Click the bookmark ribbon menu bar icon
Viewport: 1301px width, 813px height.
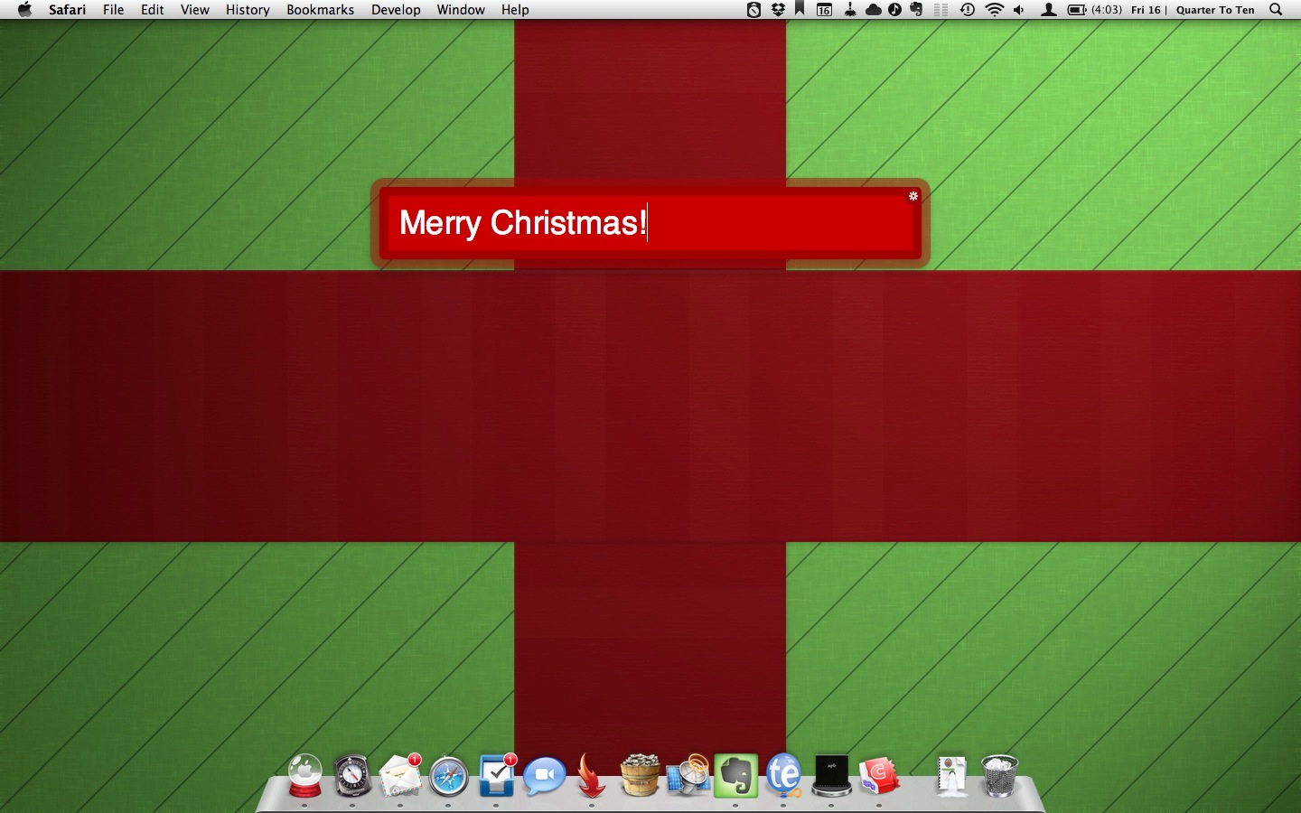coord(800,9)
